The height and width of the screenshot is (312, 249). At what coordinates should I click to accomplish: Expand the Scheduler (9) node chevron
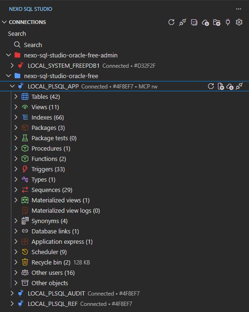[x=16, y=252]
